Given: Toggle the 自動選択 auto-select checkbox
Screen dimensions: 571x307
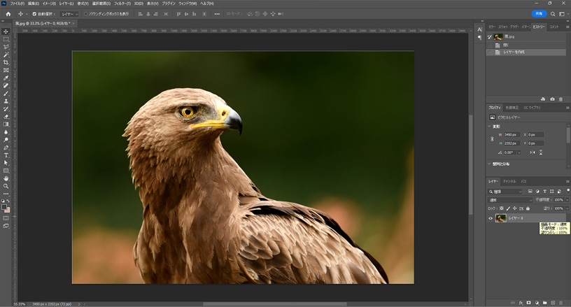Looking at the screenshot, I should (x=34, y=14).
